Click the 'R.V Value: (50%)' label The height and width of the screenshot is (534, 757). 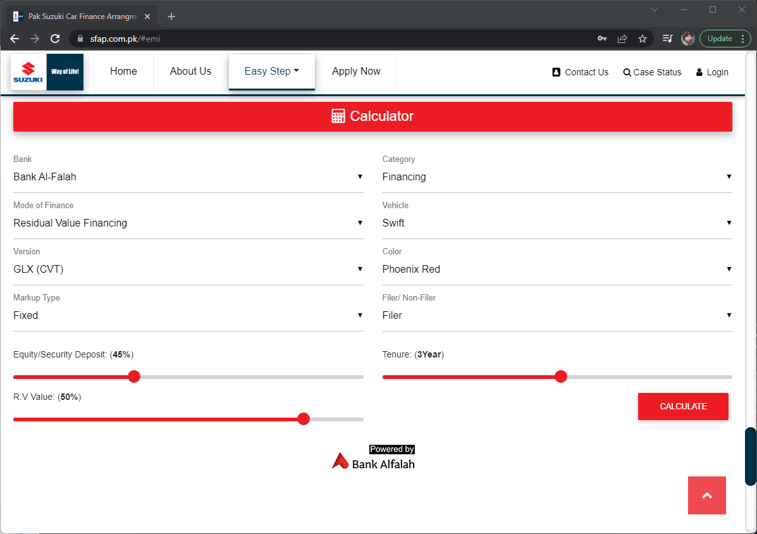tap(47, 397)
